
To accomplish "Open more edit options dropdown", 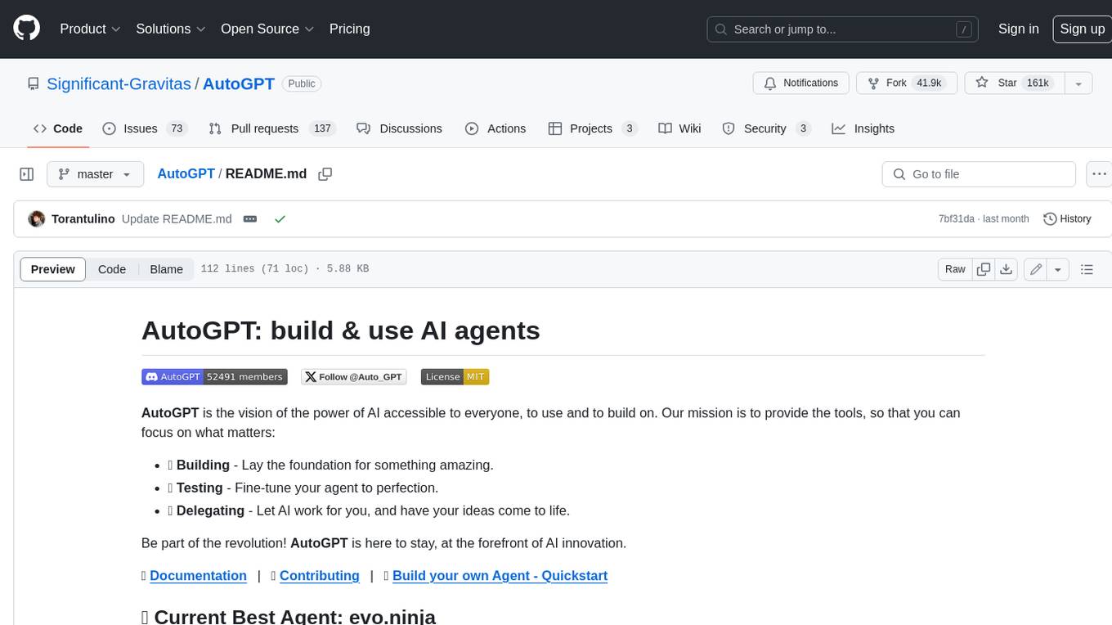I will click(1058, 269).
